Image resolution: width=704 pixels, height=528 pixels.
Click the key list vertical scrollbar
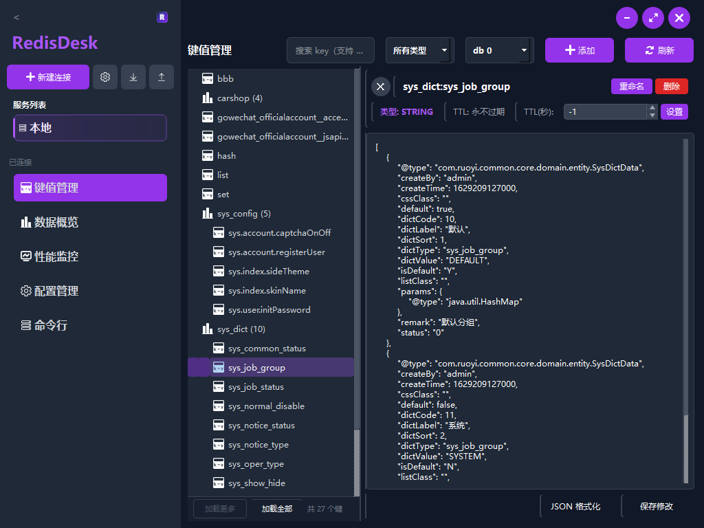tap(357, 283)
